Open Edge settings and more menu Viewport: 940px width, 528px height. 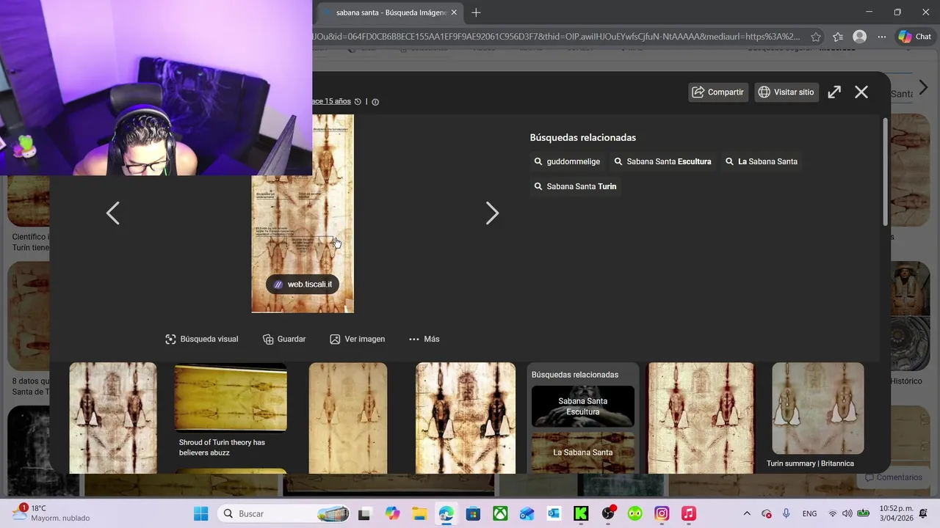coord(882,37)
